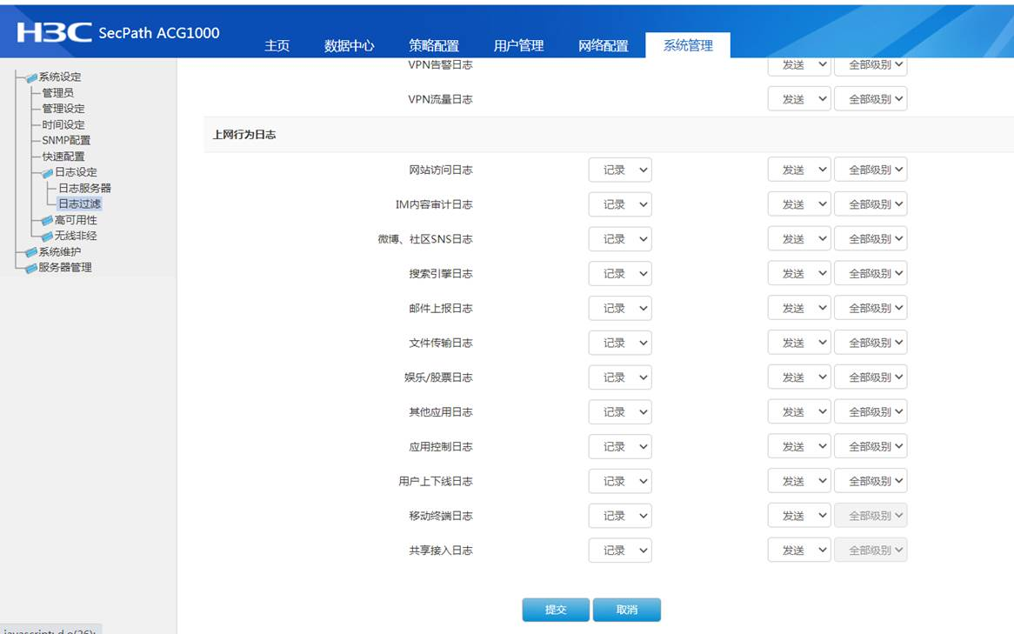The height and width of the screenshot is (634, 1014).
Task: Click the SecPath ACG1000 product title
Action: point(159,33)
